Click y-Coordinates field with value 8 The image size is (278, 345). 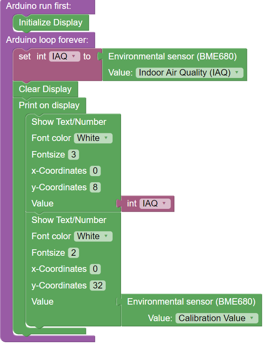tap(95, 187)
